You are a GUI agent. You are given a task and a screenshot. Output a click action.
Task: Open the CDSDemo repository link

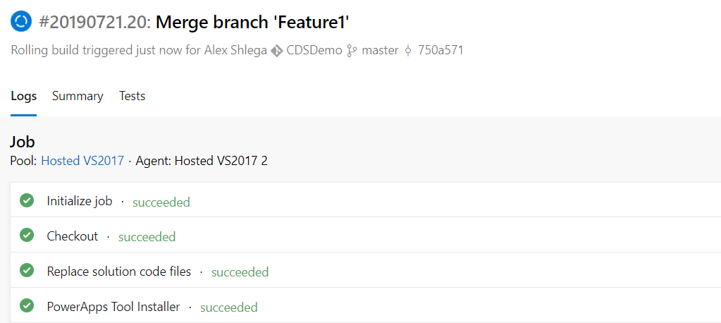pos(314,50)
